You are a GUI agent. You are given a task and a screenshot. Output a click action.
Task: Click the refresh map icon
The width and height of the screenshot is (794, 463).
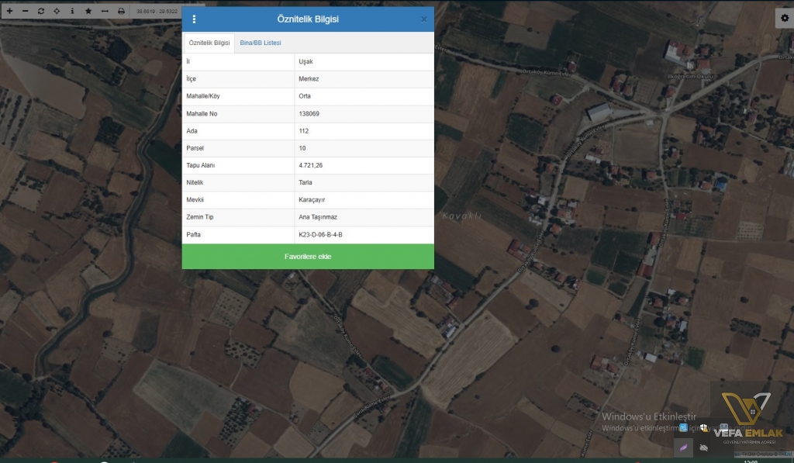(41, 12)
